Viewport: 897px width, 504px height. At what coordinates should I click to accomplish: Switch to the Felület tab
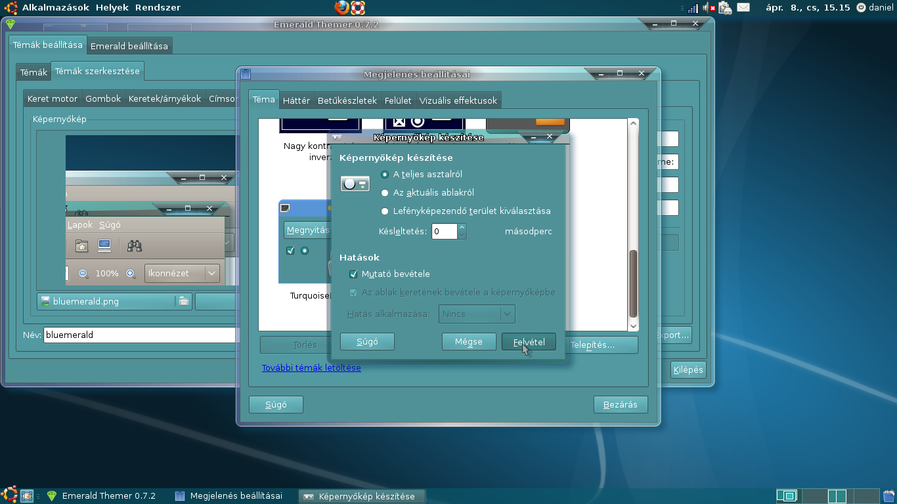point(398,100)
